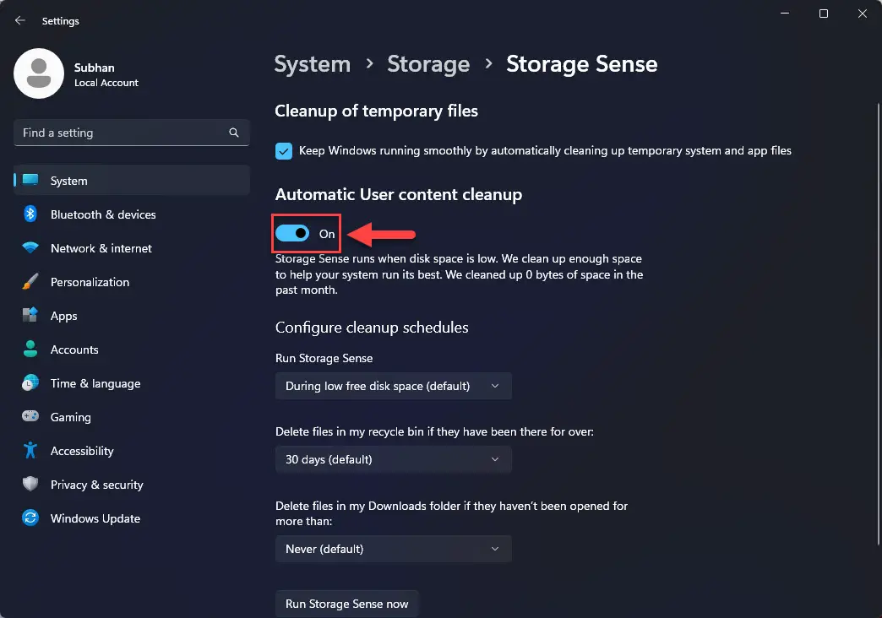The image size is (882, 618).
Task: Uncheck the temporary files cleanup checkbox
Action: (284, 151)
